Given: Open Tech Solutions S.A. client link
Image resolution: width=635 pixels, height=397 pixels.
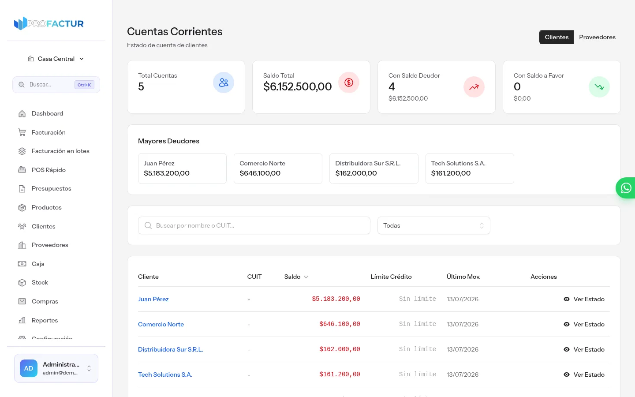Looking at the screenshot, I should [x=165, y=375].
